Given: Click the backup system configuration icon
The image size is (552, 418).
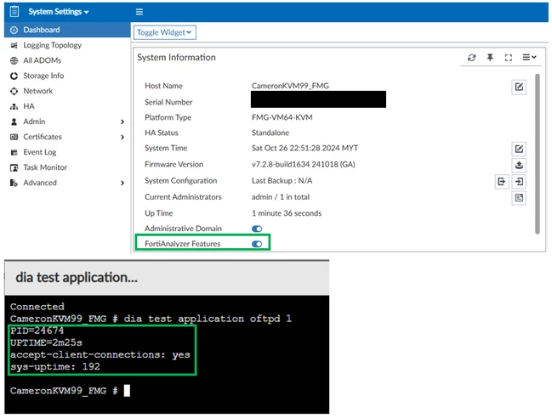Looking at the screenshot, I should pyautogui.click(x=502, y=182).
